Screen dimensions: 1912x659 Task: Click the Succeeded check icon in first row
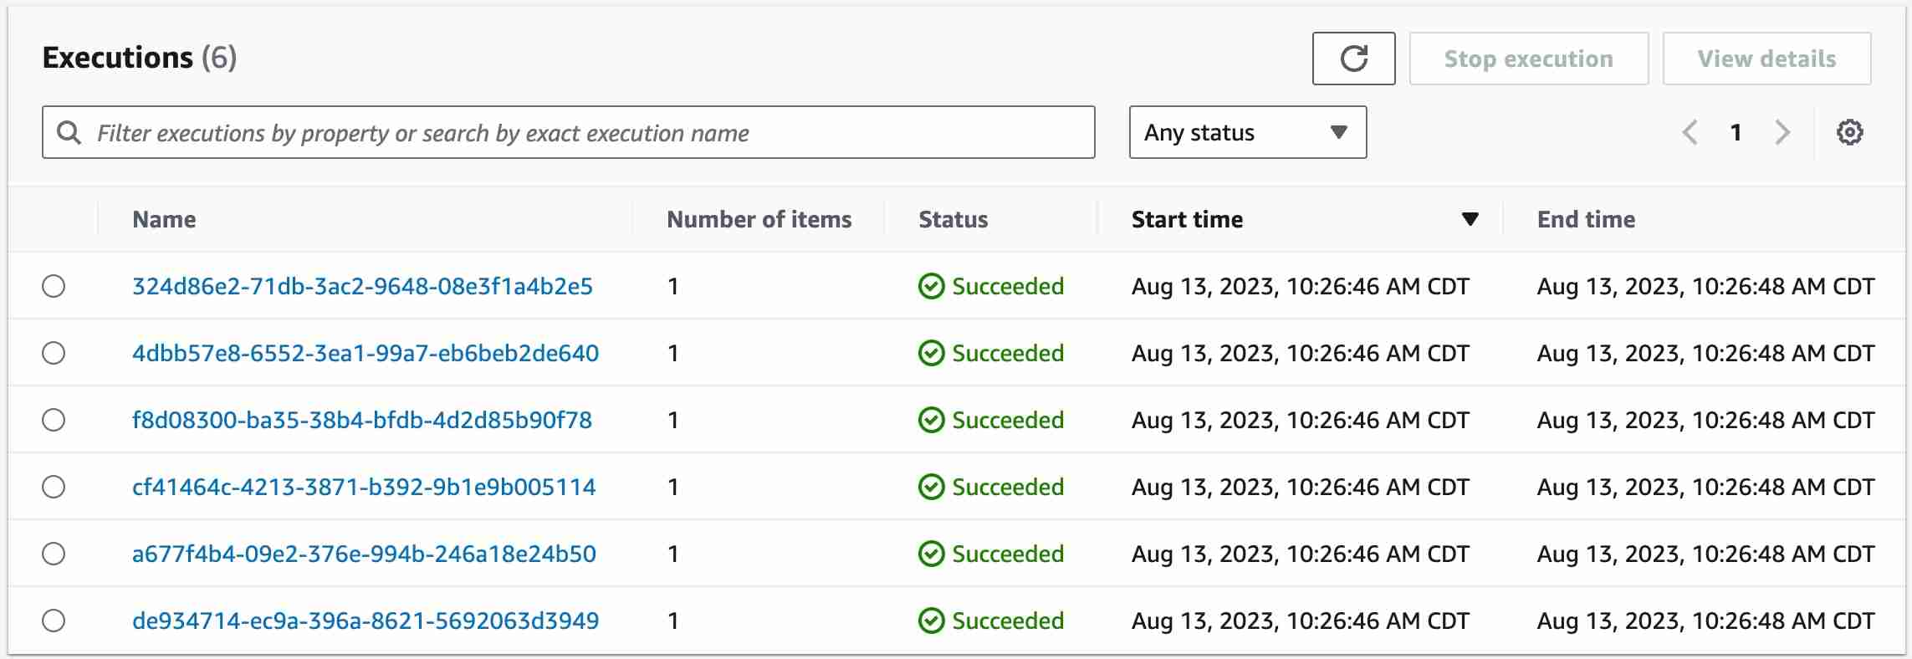(x=931, y=286)
